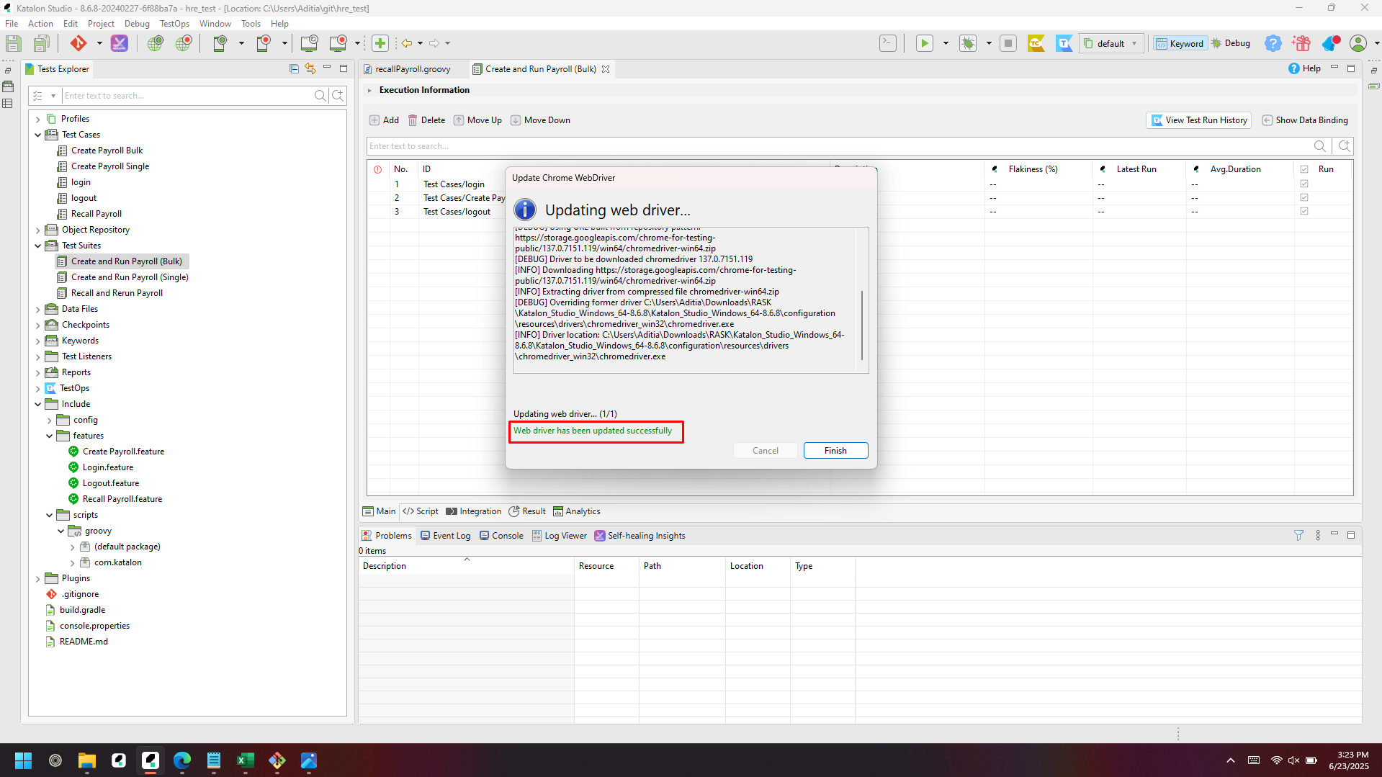Open the TestOps menu
This screenshot has height=777, width=1382.
[174, 24]
